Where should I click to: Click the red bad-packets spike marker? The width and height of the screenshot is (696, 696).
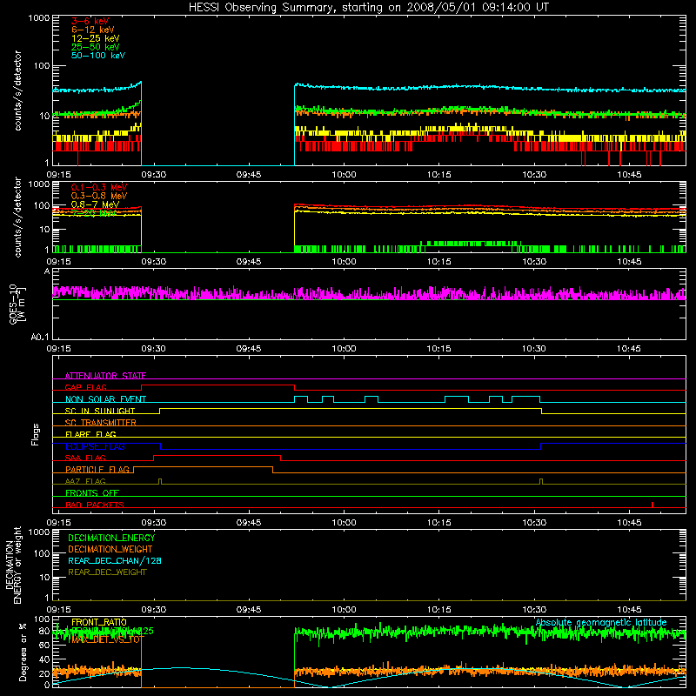point(652,505)
